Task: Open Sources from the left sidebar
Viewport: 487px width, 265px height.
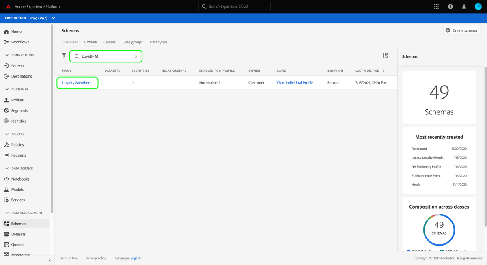Action: tap(19, 65)
